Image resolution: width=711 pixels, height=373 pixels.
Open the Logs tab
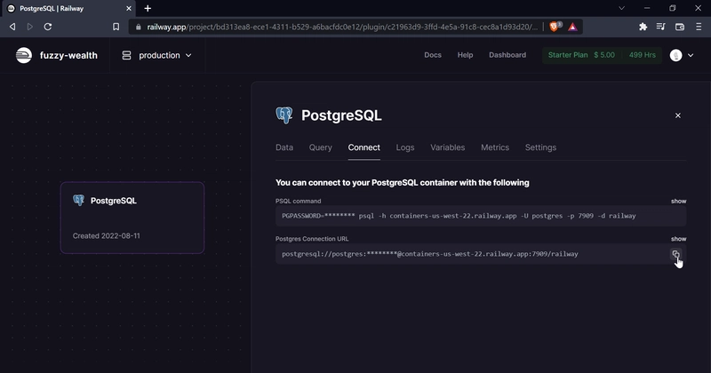tap(405, 147)
